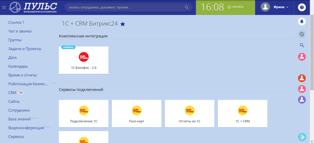Open База знаний menu item
The width and height of the screenshot is (314, 143).
[x=19, y=119]
